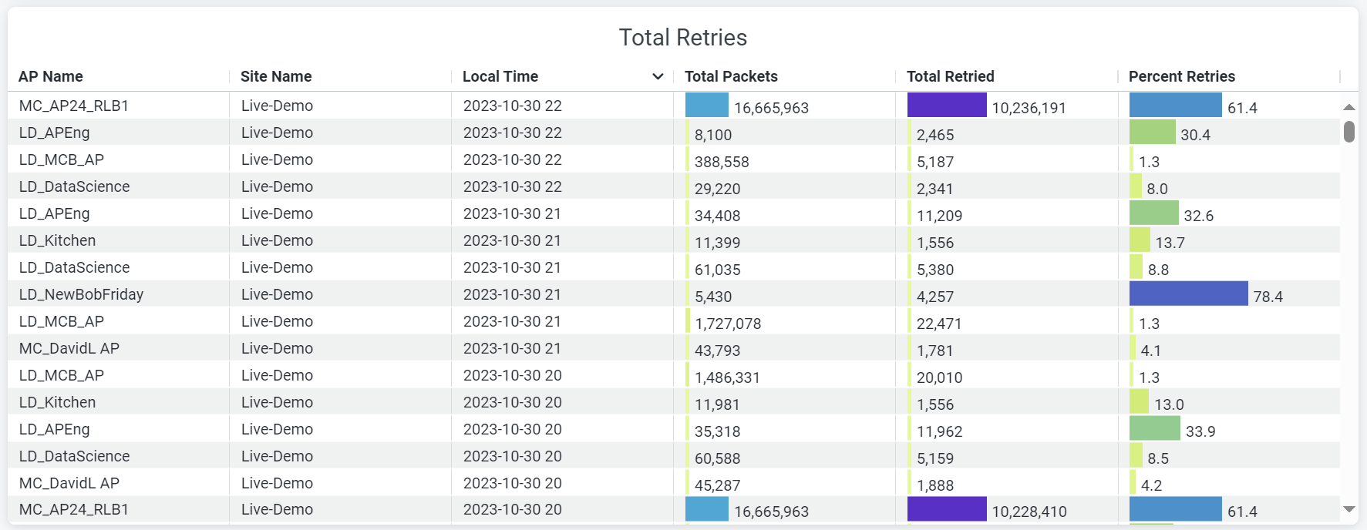
Task: Click the 22,471 total retried cell
Action: click(938, 324)
